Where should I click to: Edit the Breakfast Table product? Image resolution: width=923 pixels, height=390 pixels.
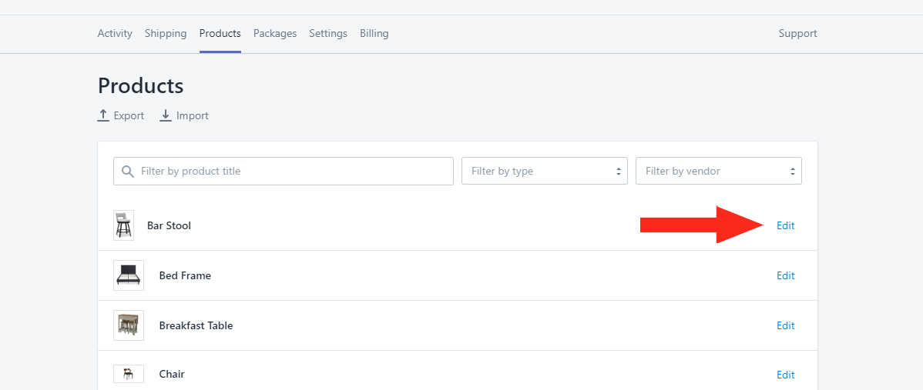785,325
